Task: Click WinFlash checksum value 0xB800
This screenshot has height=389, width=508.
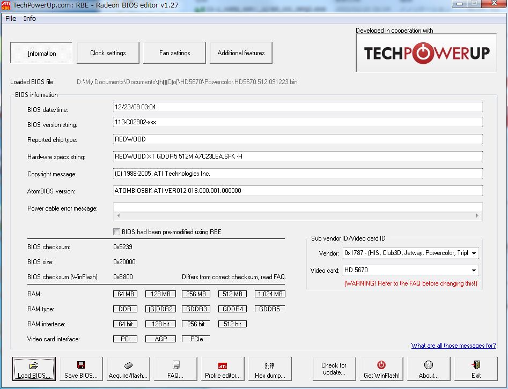Action: pyautogui.click(x=123, y=277)
